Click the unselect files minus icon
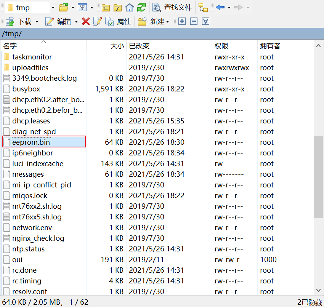The image size is (324, 307). click(x=194, y=21)
